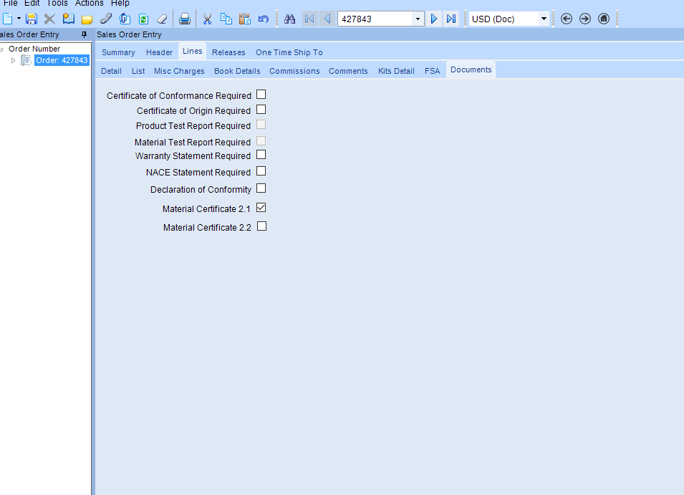Check Certificate of Conformance Required
This screenshot has height=495, width=684.
[x=261, y=95]
